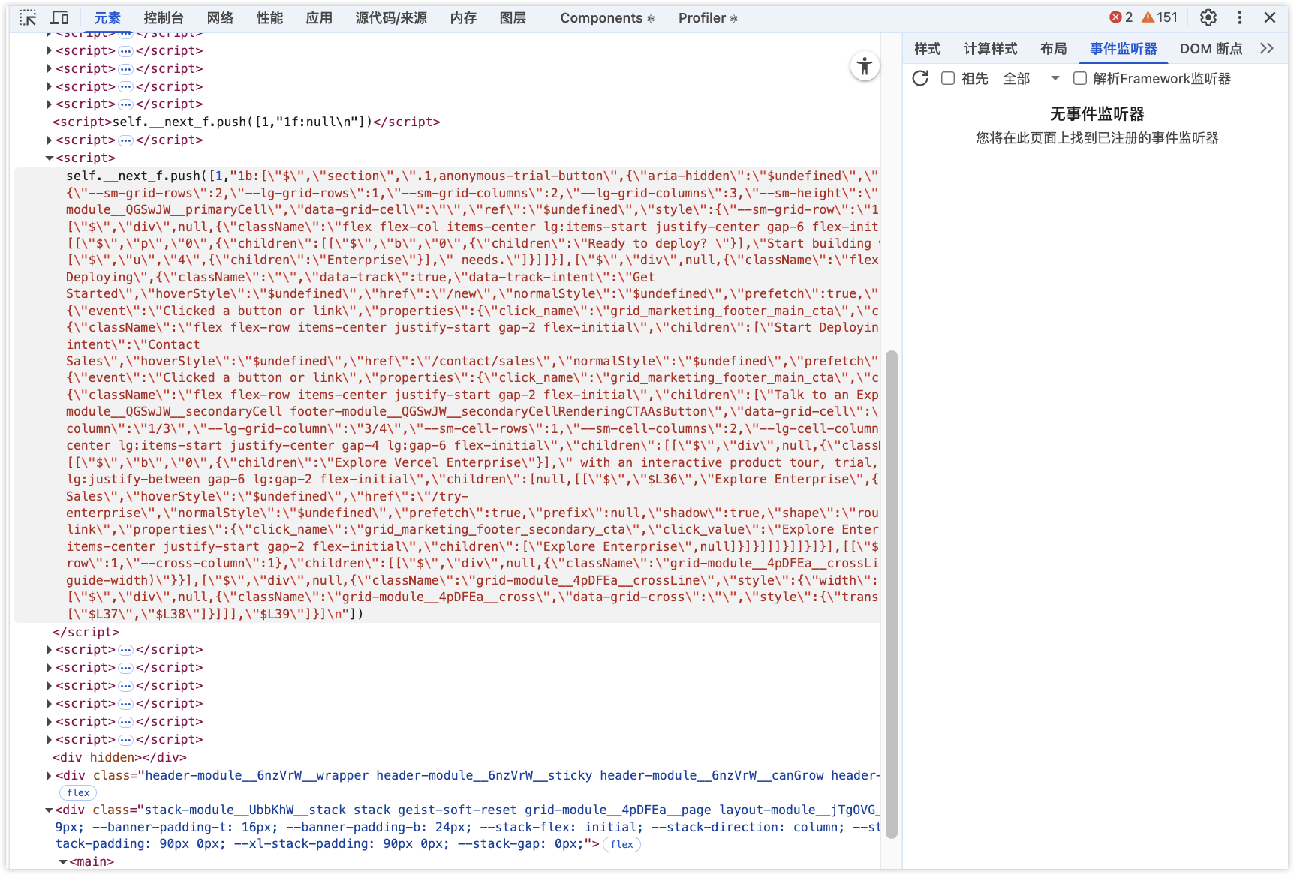Activate the inspect element picker icon
The image size is (1294, 875).
(28, 17)
